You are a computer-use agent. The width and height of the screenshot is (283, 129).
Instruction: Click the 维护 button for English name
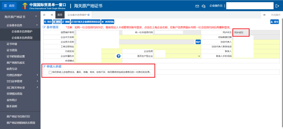coord(198,42)
